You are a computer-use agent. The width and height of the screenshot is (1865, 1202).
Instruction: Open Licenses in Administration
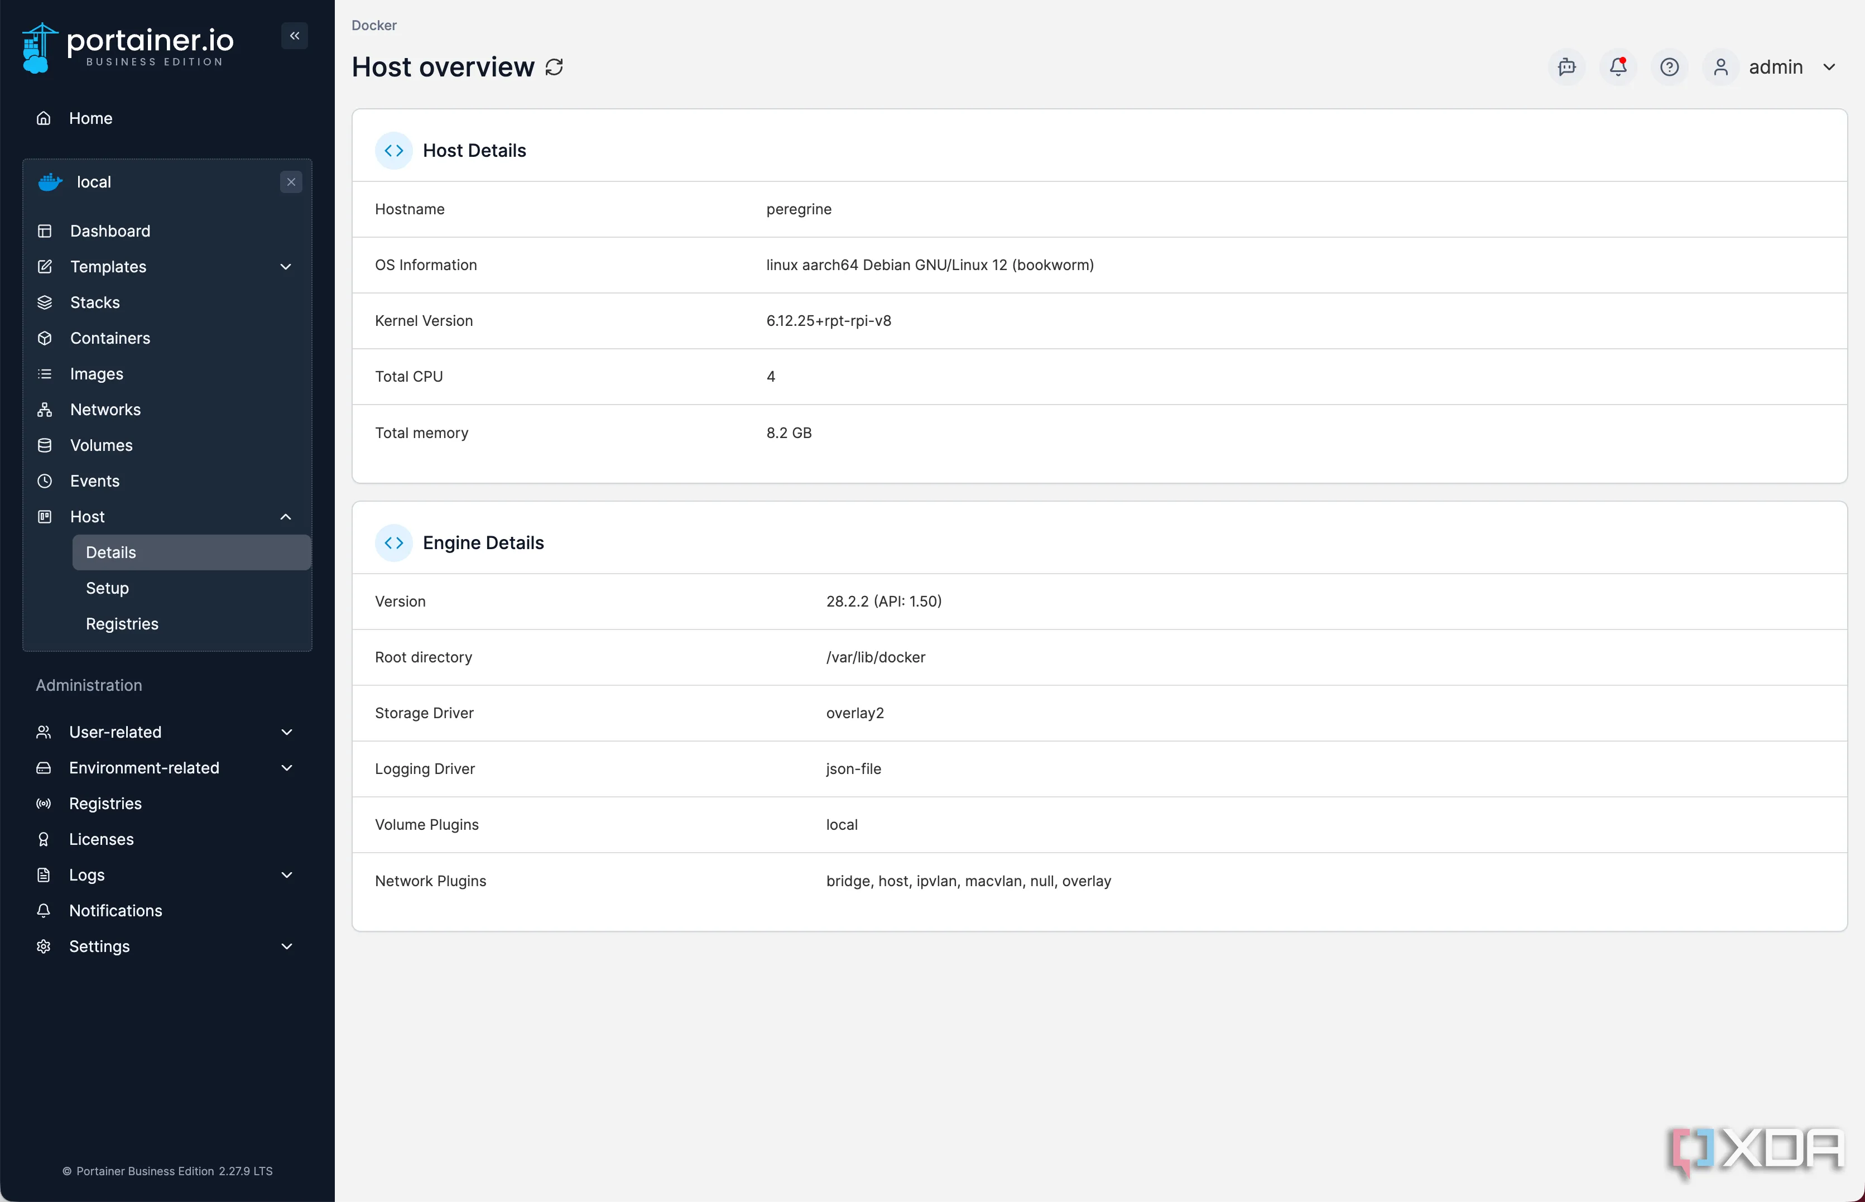(x=102, y=839)
